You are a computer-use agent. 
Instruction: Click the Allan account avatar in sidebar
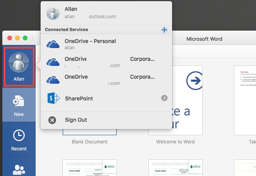pyautogui.click(x=19, y=63)
